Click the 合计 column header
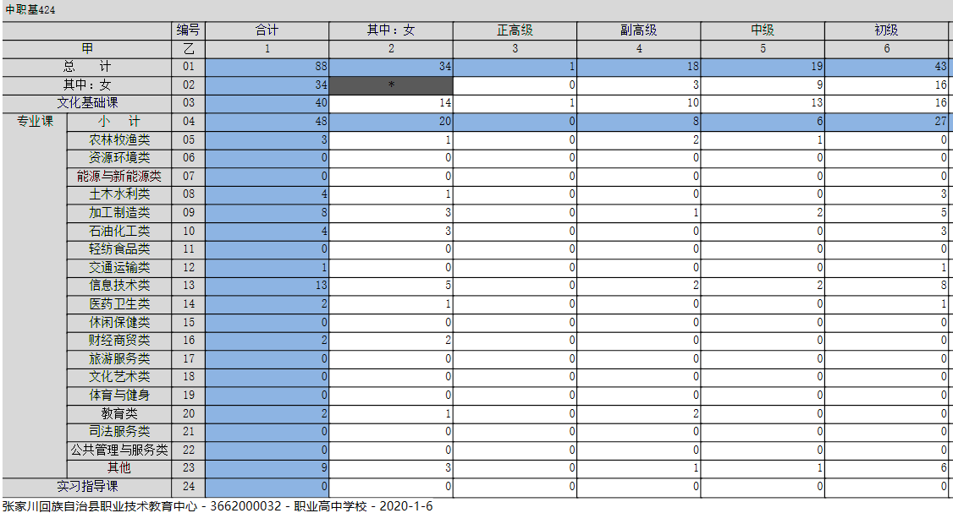 pos(267,30)
